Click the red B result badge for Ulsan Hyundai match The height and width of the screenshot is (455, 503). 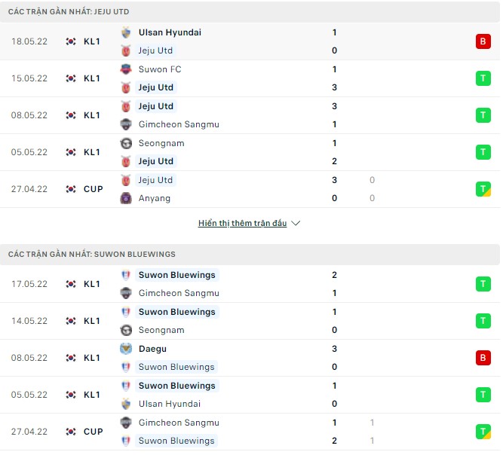pos(483,41)
